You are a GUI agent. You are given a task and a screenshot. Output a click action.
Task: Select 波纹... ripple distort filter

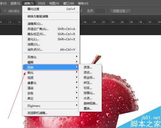pyautogui.click(x=90, y=73)
